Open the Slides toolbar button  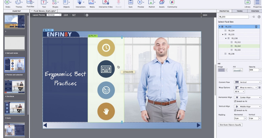pyautogui.click(x=8, y=4)
